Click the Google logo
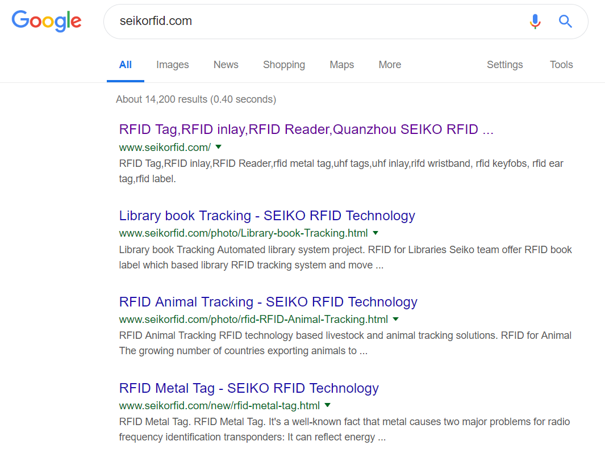 tap(47, 21)
